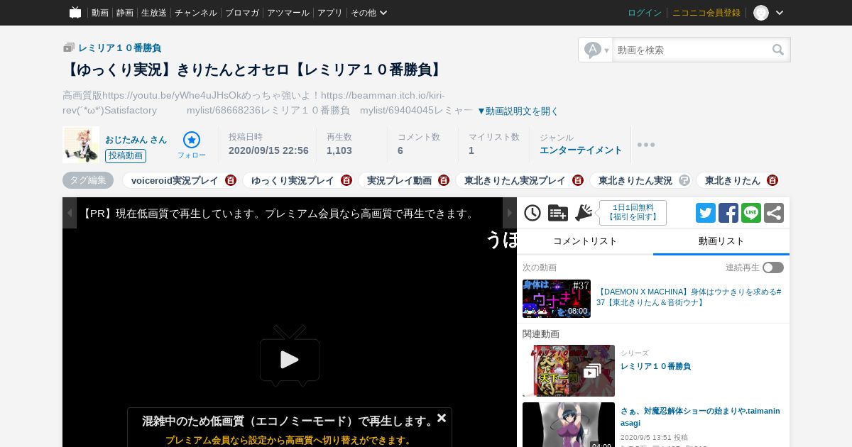Expand the その他 header dropdown
Viewport: 852px width, 447px height.
(369, 13)
